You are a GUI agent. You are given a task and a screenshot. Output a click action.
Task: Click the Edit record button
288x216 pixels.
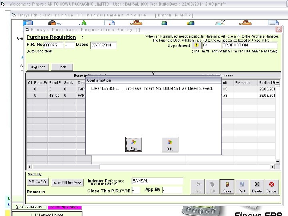point(212,187)
